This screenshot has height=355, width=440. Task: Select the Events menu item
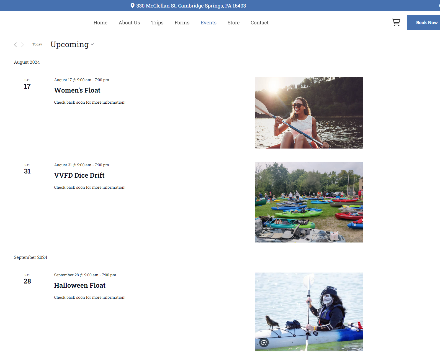point(209,23)
